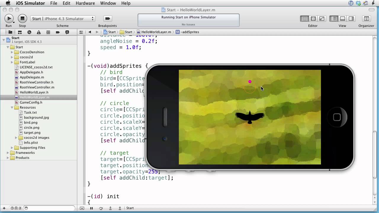Filter recent files with clock icon
Screen dimensions: 379x213
pos(12,208)
